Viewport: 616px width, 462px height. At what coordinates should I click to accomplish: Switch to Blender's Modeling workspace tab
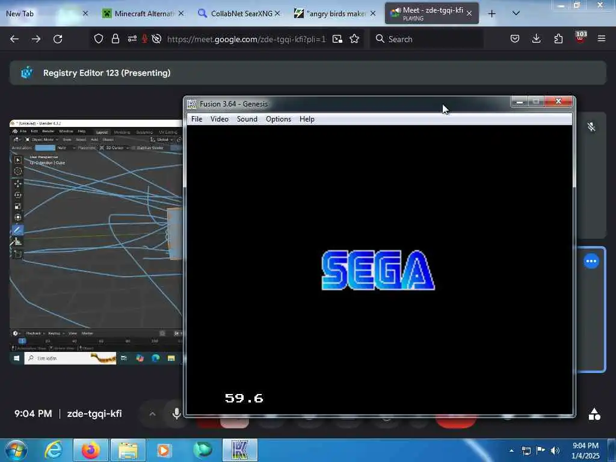point(122,132)
